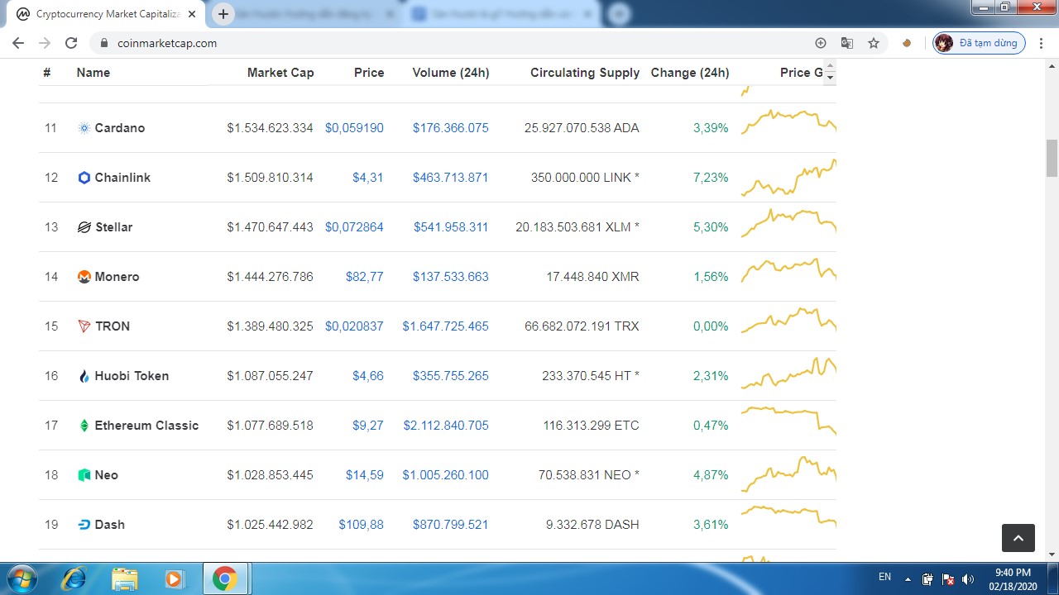
Task: Reload the page with refresh icon
Action: click(x=71, y=43)
